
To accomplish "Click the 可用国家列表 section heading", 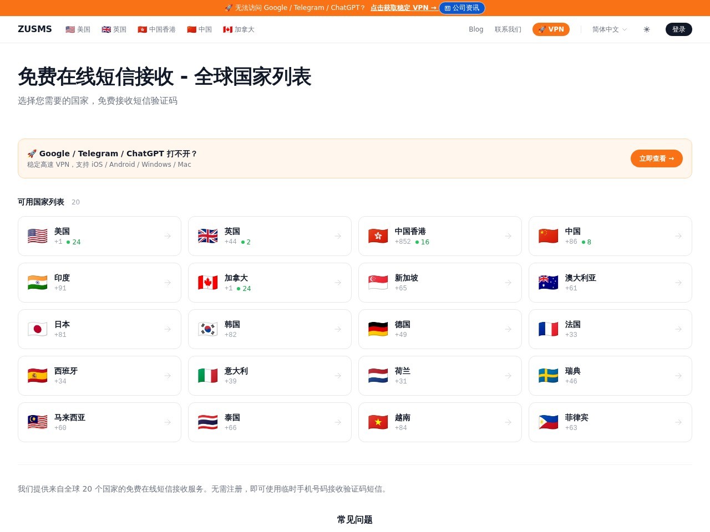I will 41,202.
